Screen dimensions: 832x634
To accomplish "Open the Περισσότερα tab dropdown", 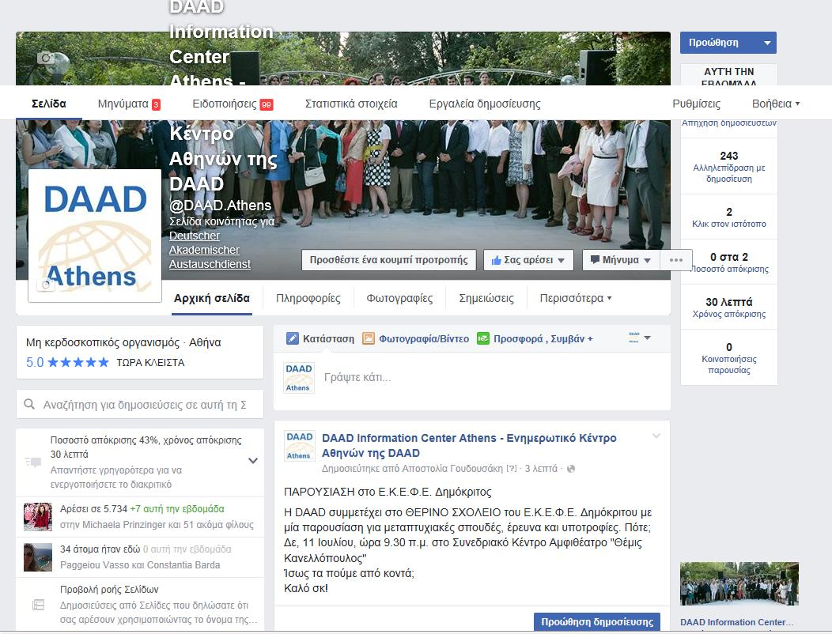I will coord(576,298).
